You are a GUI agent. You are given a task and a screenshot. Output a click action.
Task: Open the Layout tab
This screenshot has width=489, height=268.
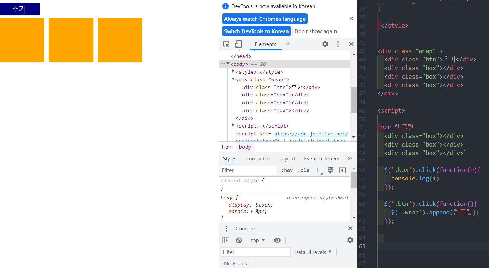click(287, 159)
